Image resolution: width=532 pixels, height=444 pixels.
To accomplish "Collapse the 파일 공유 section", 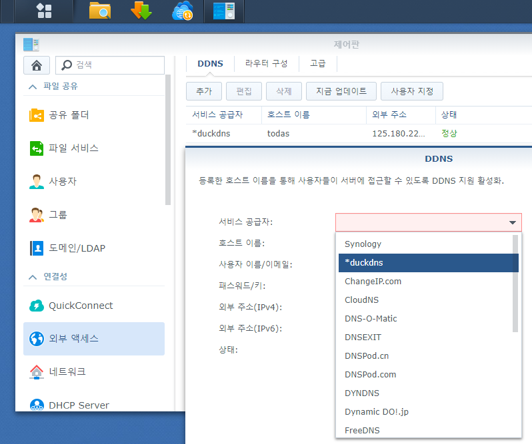I will point(33,87).
